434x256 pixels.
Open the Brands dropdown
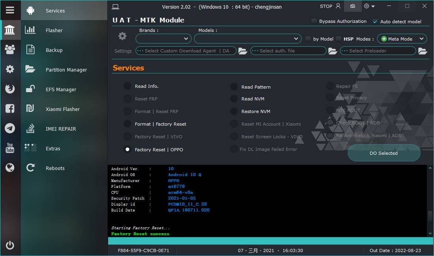[x=164, y=39]
